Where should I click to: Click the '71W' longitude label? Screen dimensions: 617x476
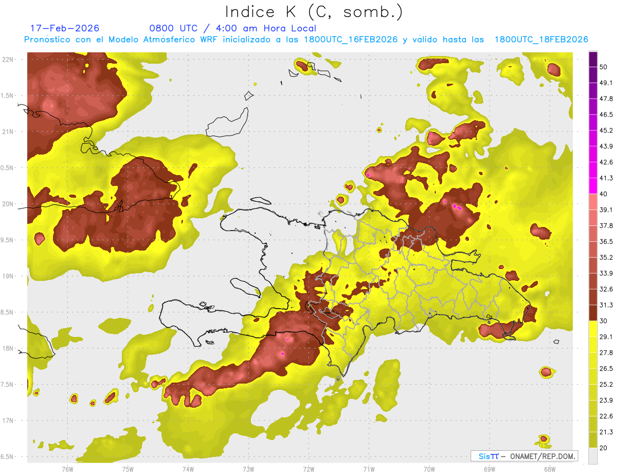click(x=369, y=469)
